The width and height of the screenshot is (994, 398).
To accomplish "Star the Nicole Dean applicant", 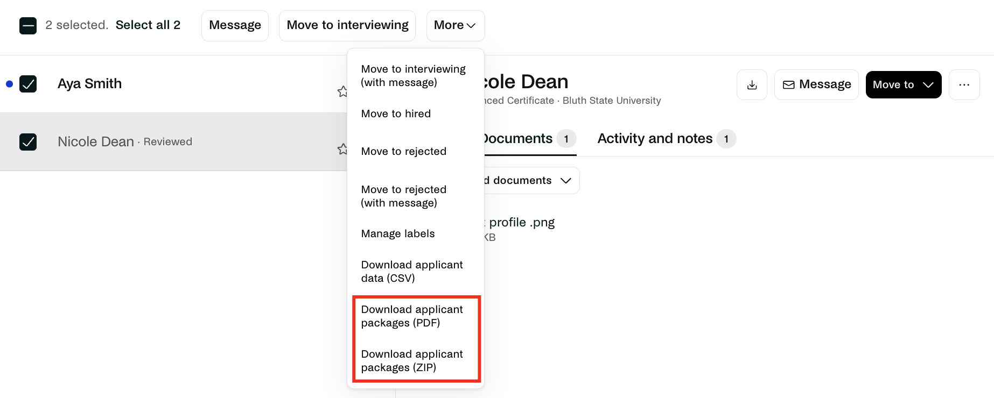I will pos(342,148).
